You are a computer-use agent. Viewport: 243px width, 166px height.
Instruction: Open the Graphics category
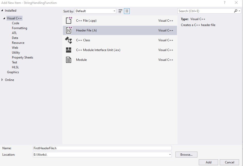coord(13,72)
